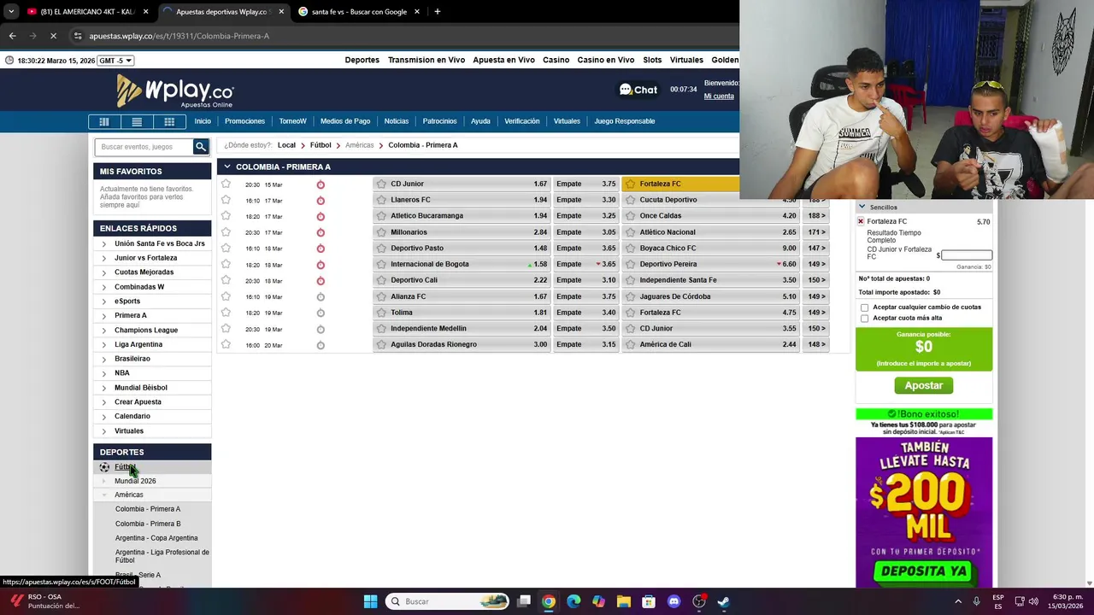Open Microsoft Edge from taskbar
Image resolution: width=1094 pixels, height=615 pixels.
point(573,601)
